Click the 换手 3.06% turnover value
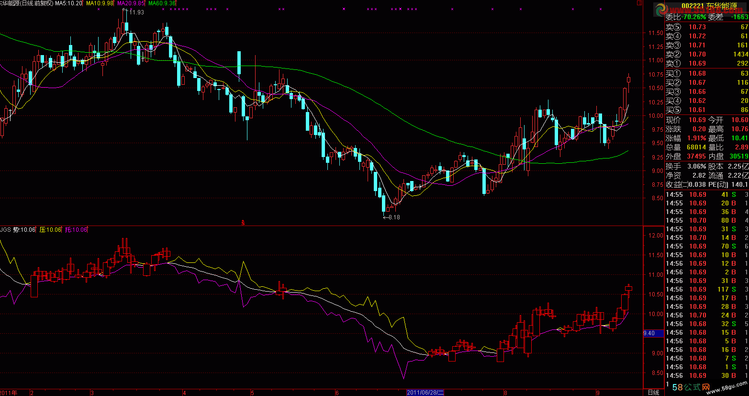 [x=697, y=167]
